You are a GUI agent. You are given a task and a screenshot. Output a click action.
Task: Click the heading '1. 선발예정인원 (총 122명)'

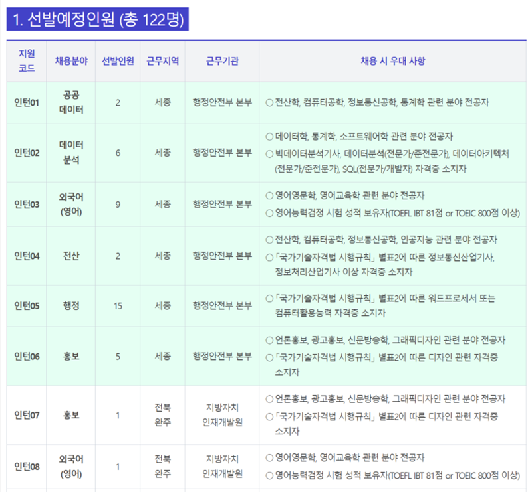(x=97, y=19)
